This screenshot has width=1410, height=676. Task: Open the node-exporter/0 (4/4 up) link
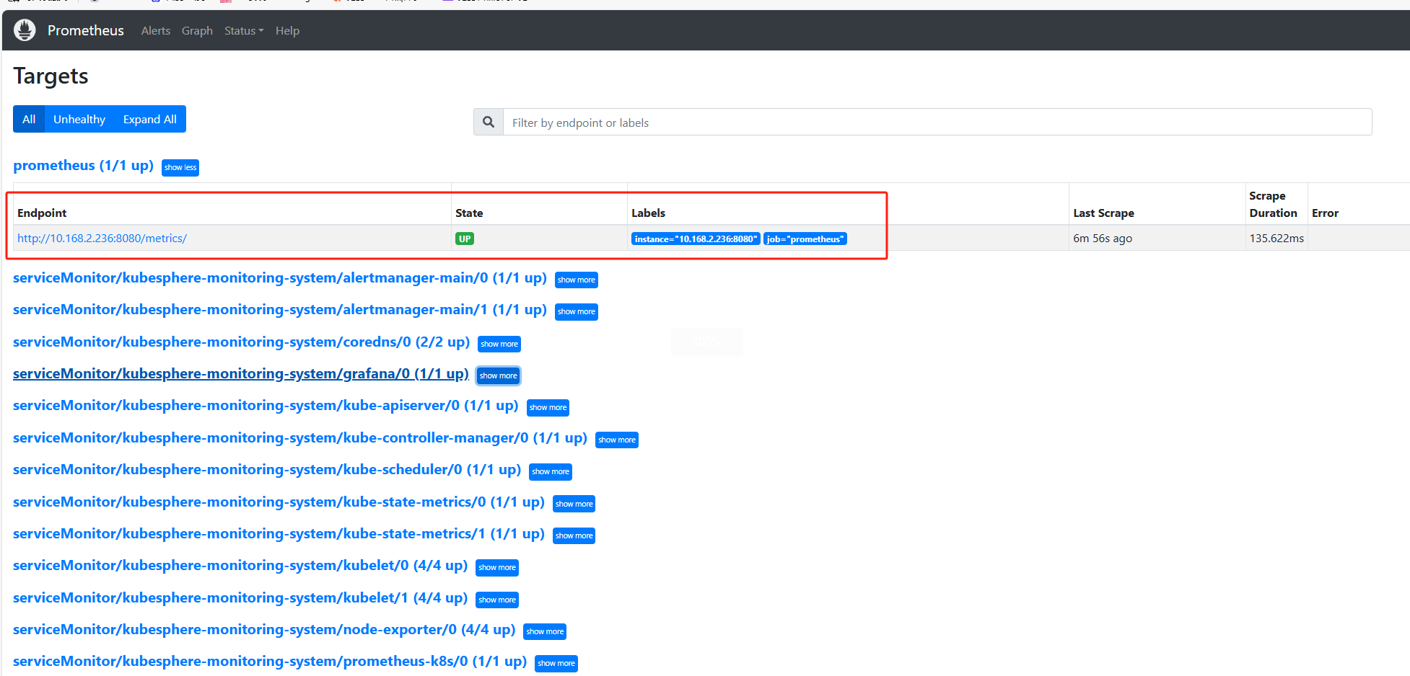[x=264, y=629]
